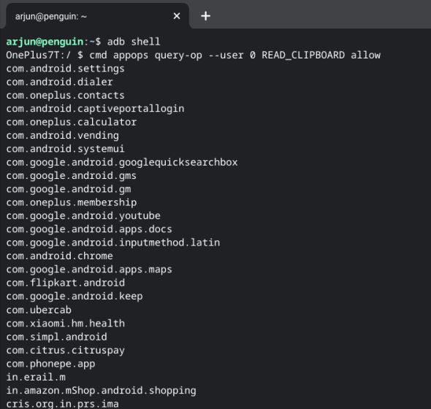Click the line com.android.settings

point(65,69)
